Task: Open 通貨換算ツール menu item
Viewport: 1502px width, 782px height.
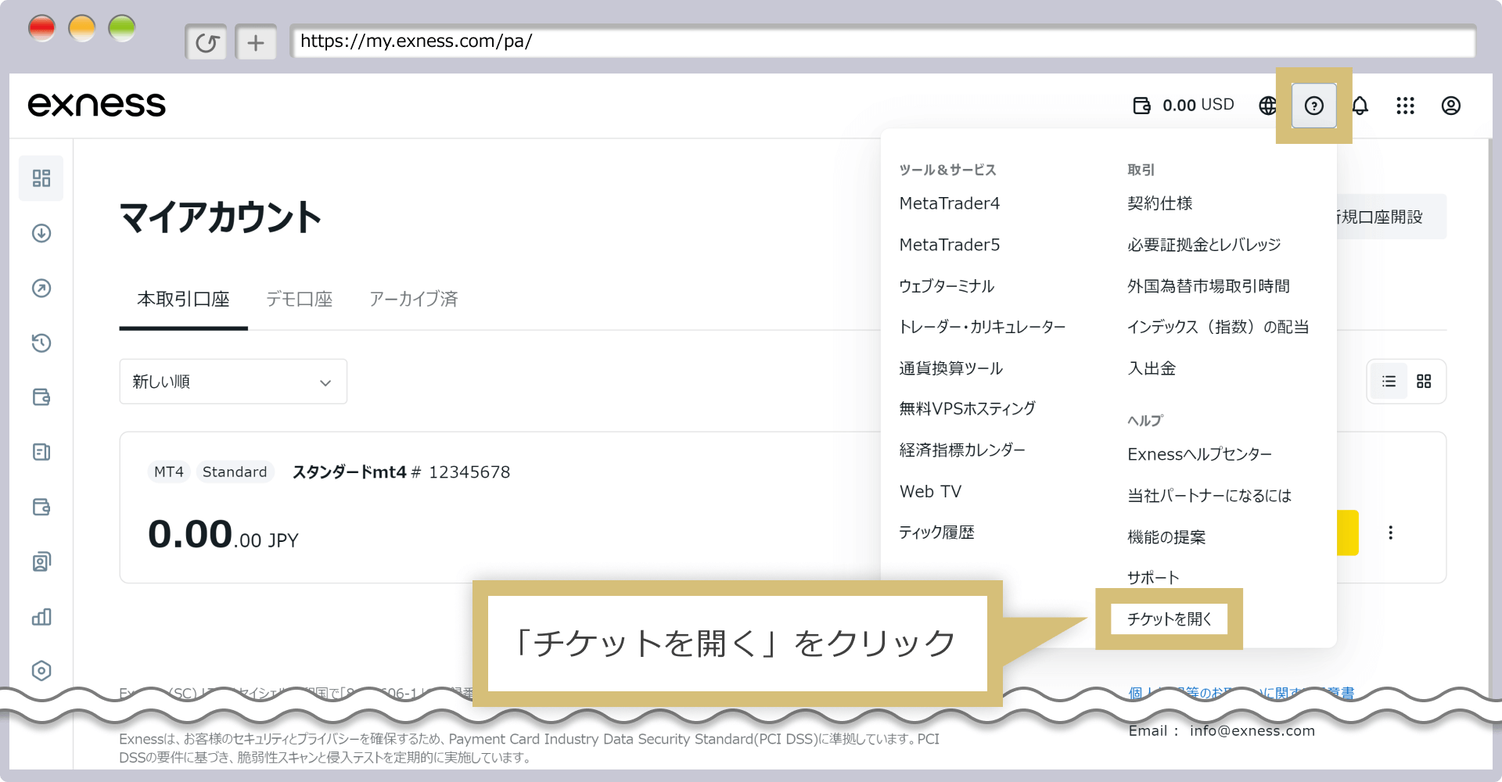Action: pos(950,368)
